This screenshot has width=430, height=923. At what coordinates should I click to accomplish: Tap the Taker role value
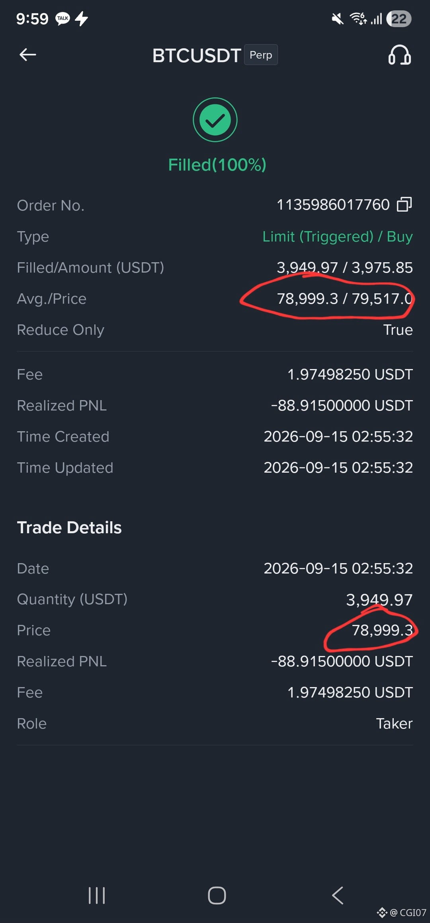coord(394,724)
